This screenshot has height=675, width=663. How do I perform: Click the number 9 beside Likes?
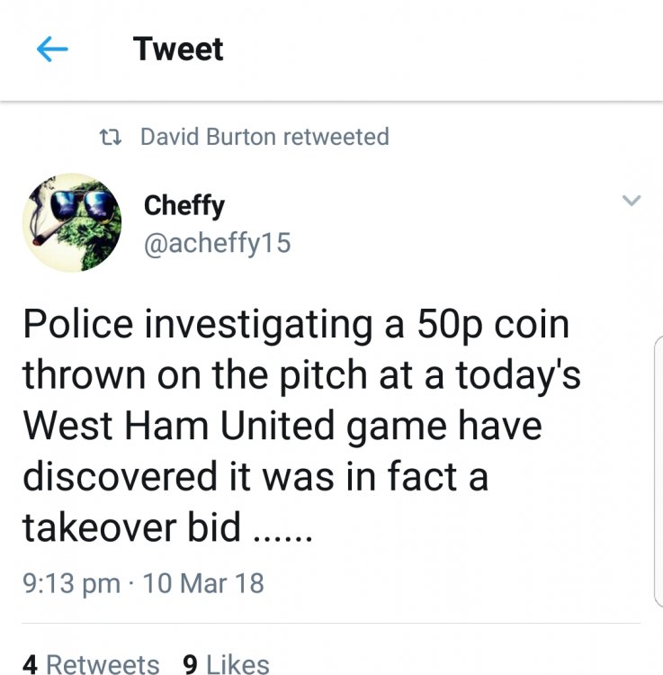point(190,664)
